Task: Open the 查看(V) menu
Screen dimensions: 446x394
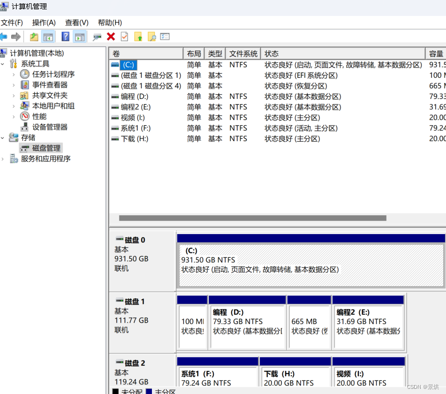Action: point(77,23)
